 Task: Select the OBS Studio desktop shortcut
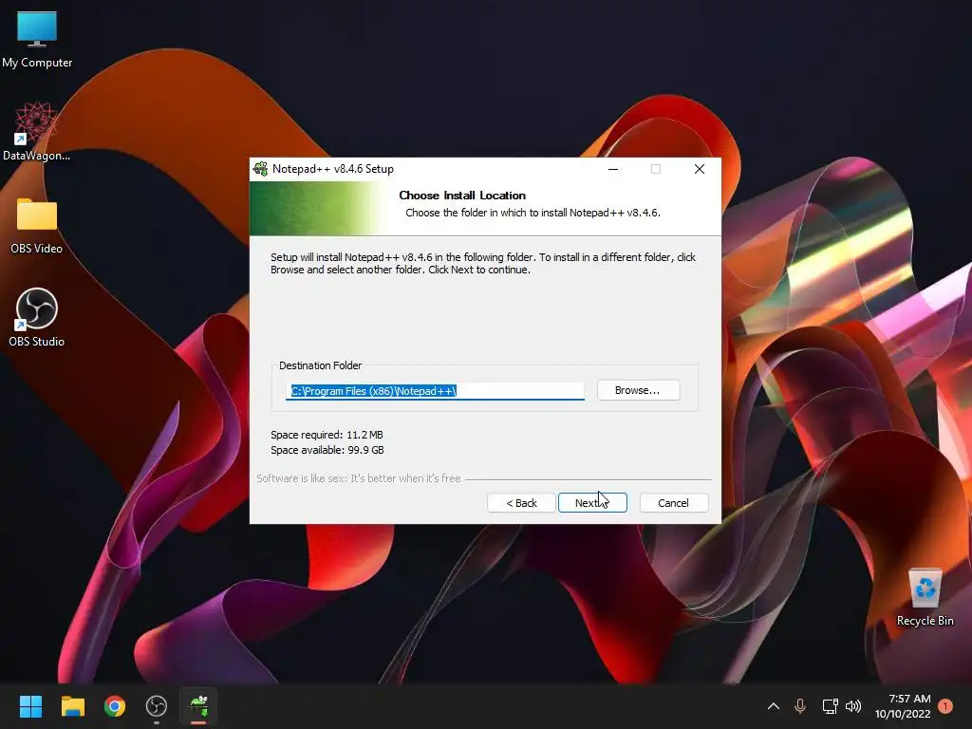point(37,317)
